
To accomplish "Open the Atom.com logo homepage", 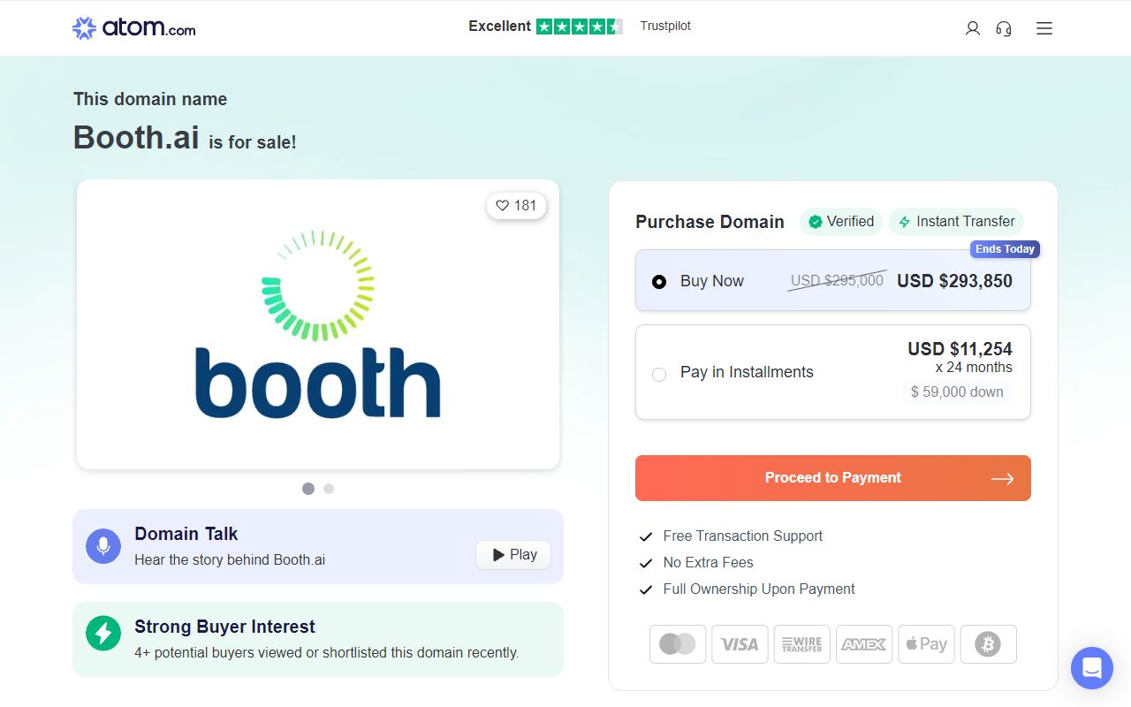I will pos(133,27).
